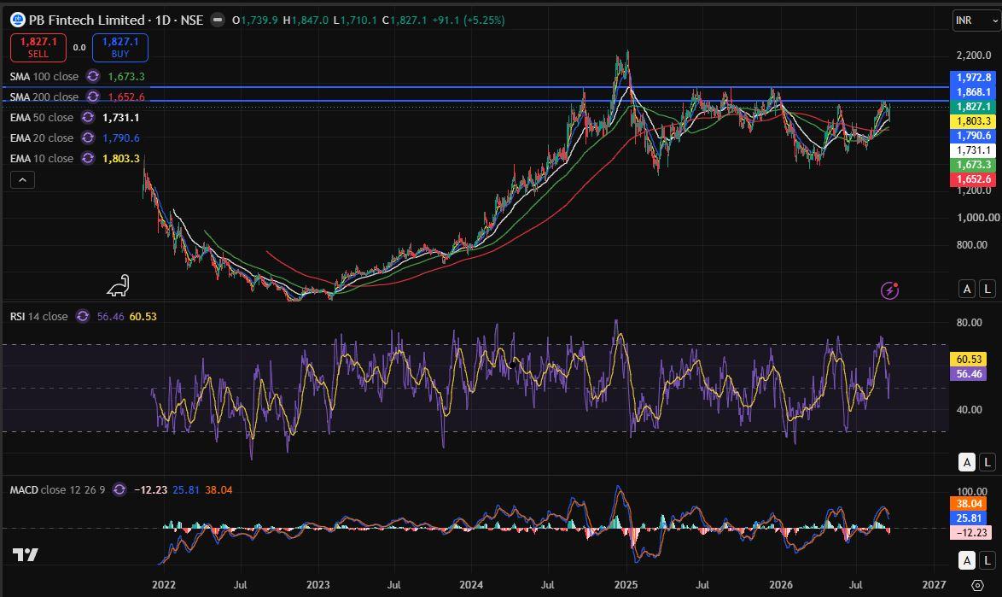Select the EMA 50 close legend label
This screenshot has width=1002, height=597.
coord(42,118)
